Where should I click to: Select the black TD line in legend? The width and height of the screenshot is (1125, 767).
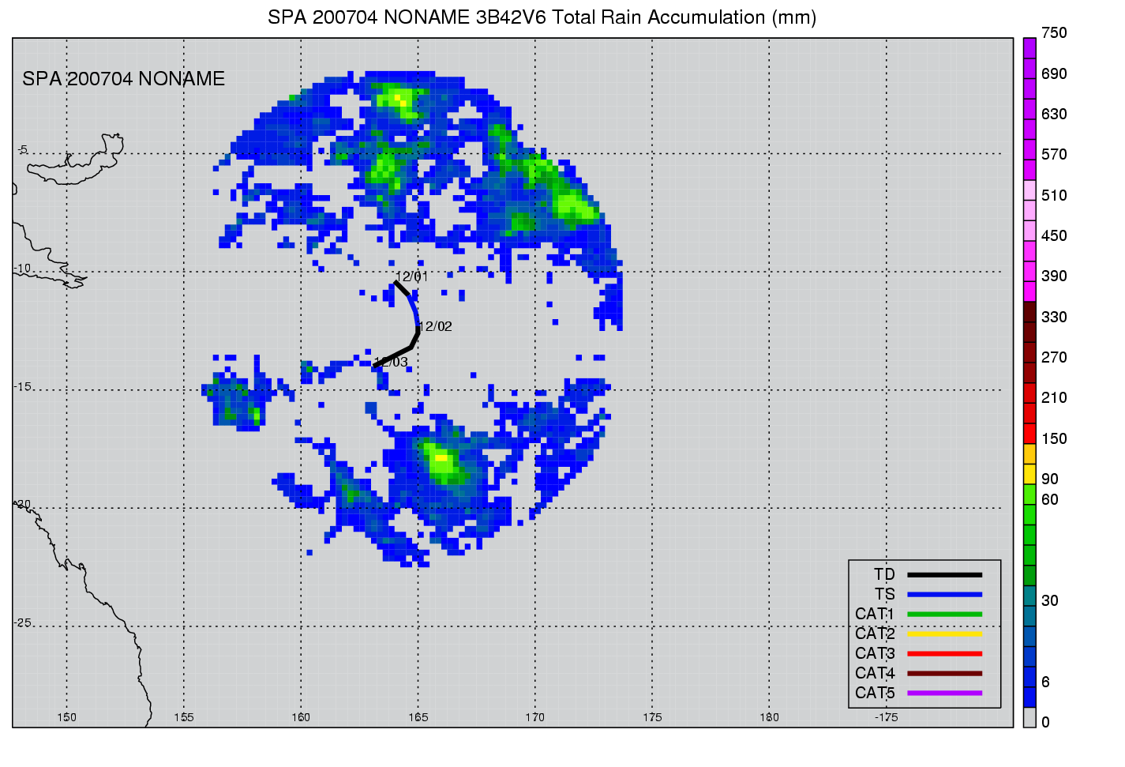click(944, 575)
